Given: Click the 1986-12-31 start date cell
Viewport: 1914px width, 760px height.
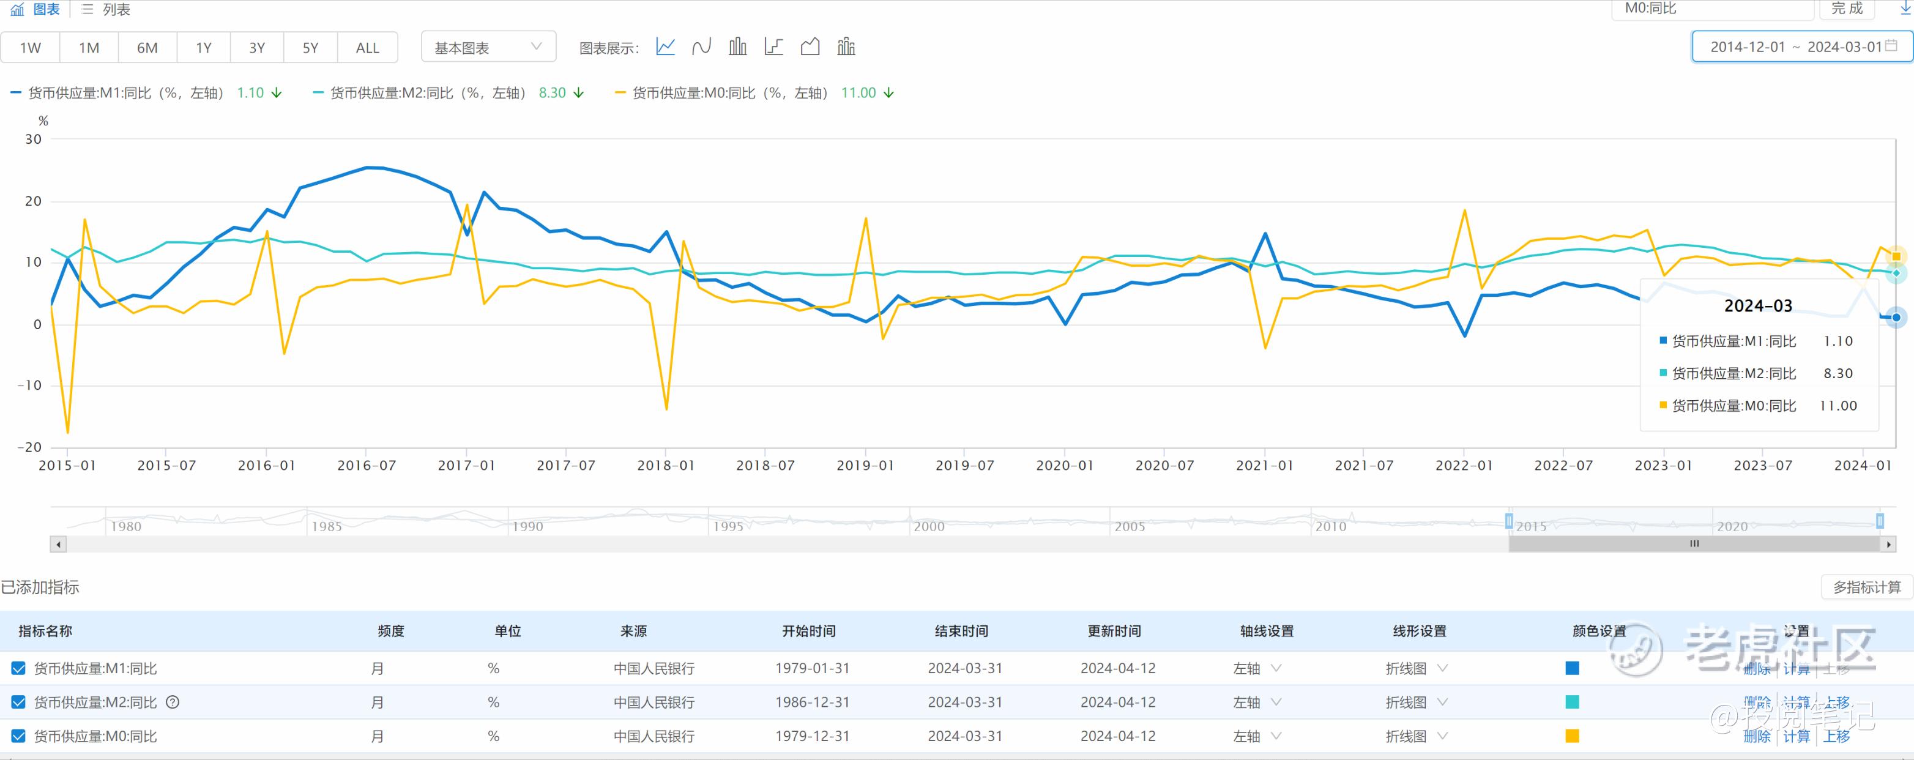Looking at the screenshot, I should coord(812,702).
